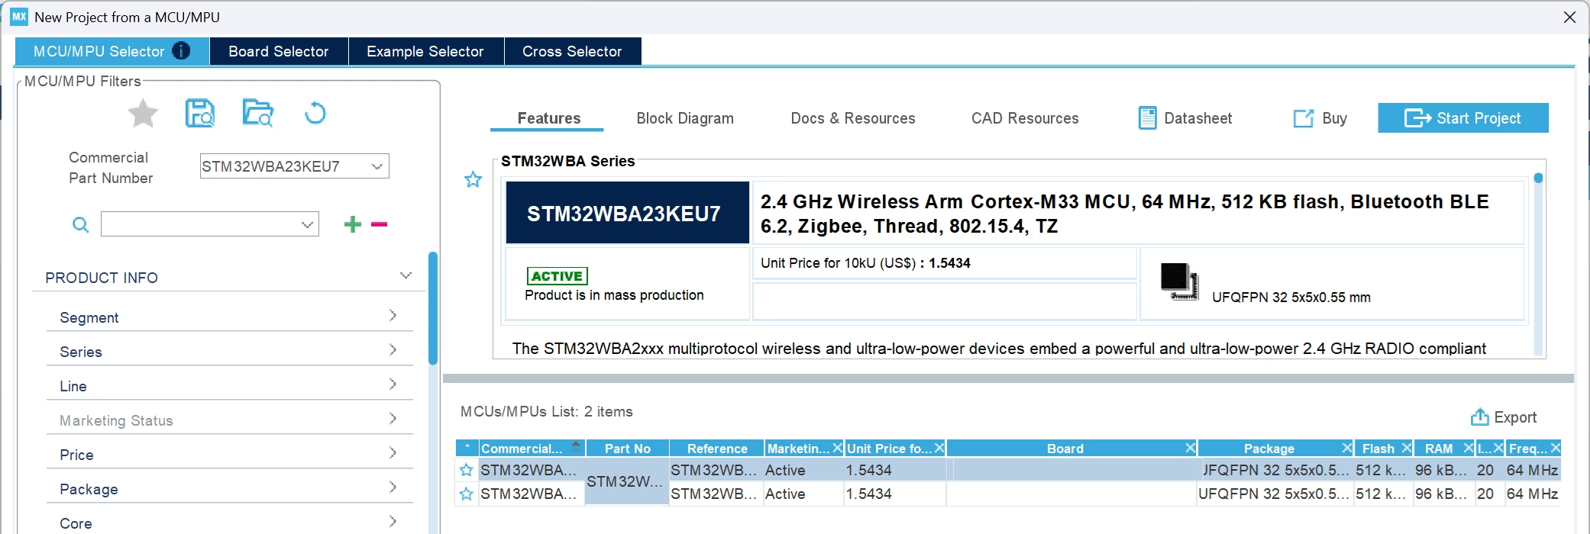Click the STM32WBA23KEU7 part name banner

coord(627,213)
